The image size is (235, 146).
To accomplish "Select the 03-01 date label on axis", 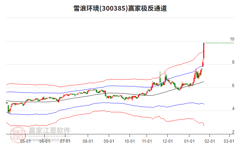I will 229,141.
